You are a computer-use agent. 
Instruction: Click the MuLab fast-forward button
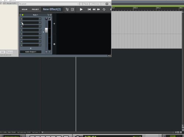click(98, 10)
